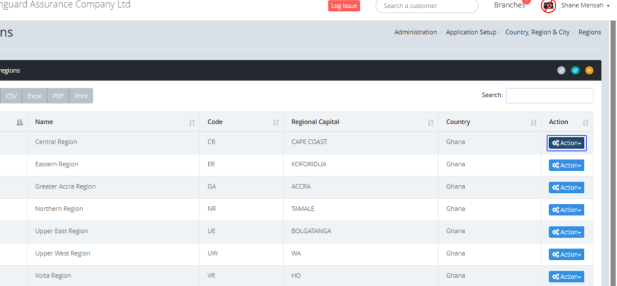This screenshot has width=617, height=286.
Task: Open Country, Region & City breadcrumb
Action: point(537,32)
